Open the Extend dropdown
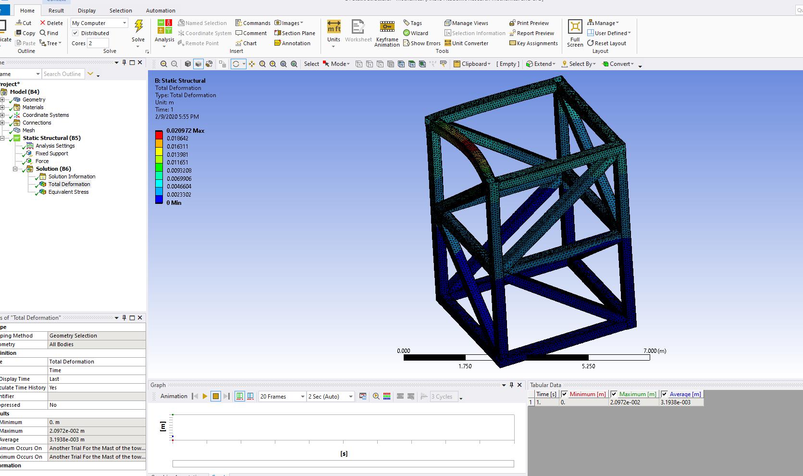 click(541, 64)
